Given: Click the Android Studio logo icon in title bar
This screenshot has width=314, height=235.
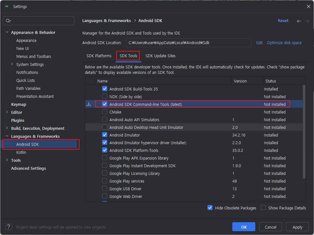Looking at the screenshot, I should click(x=7, y=6).
